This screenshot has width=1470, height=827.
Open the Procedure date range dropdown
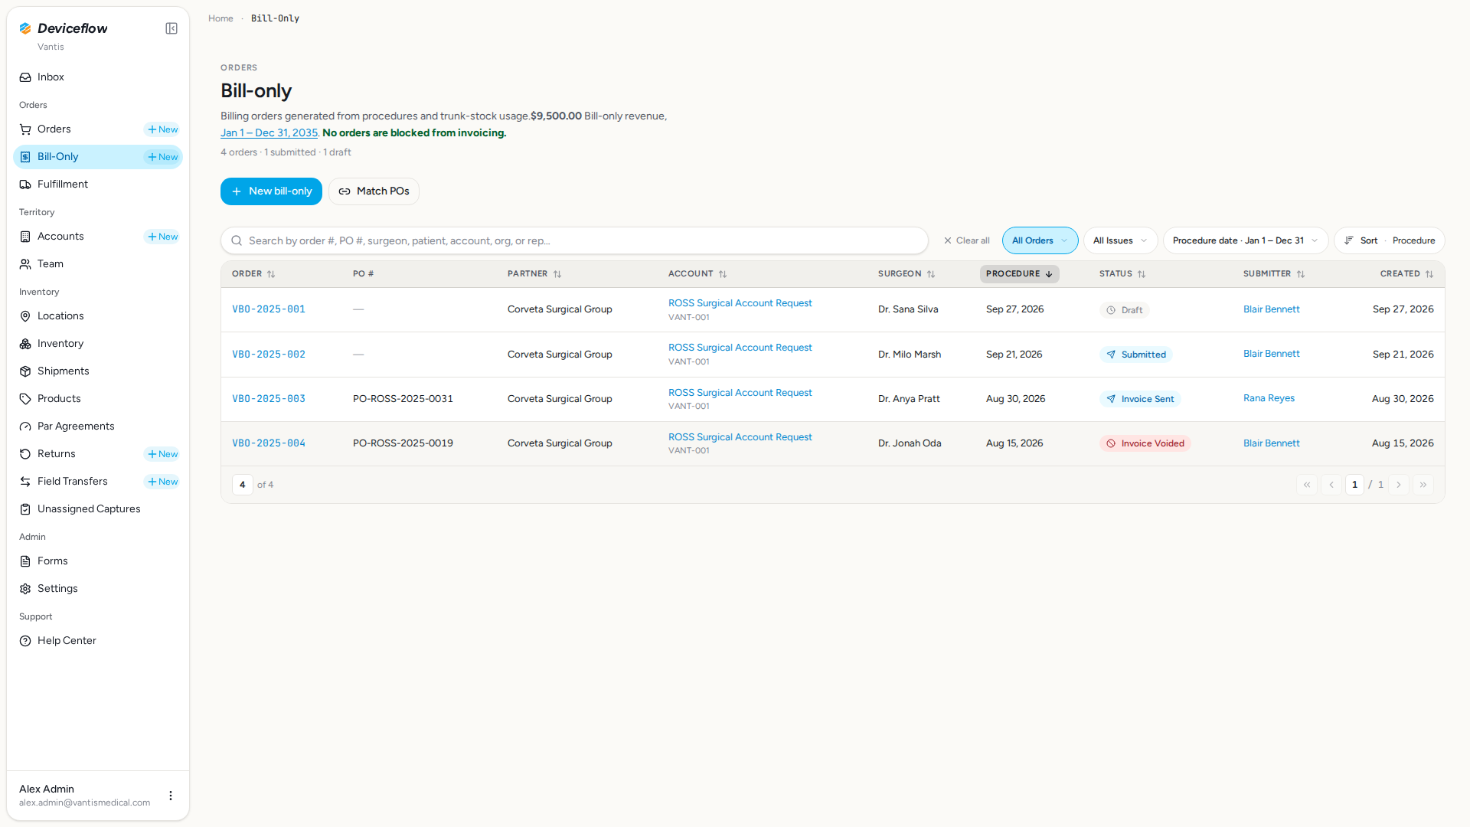coord(1245,240)
